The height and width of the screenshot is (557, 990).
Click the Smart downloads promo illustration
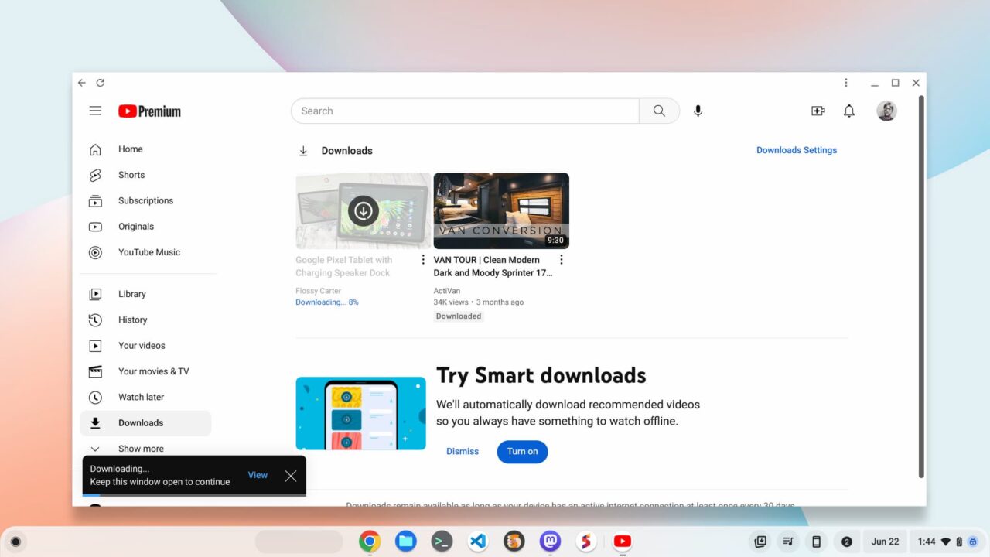(360, 413)
